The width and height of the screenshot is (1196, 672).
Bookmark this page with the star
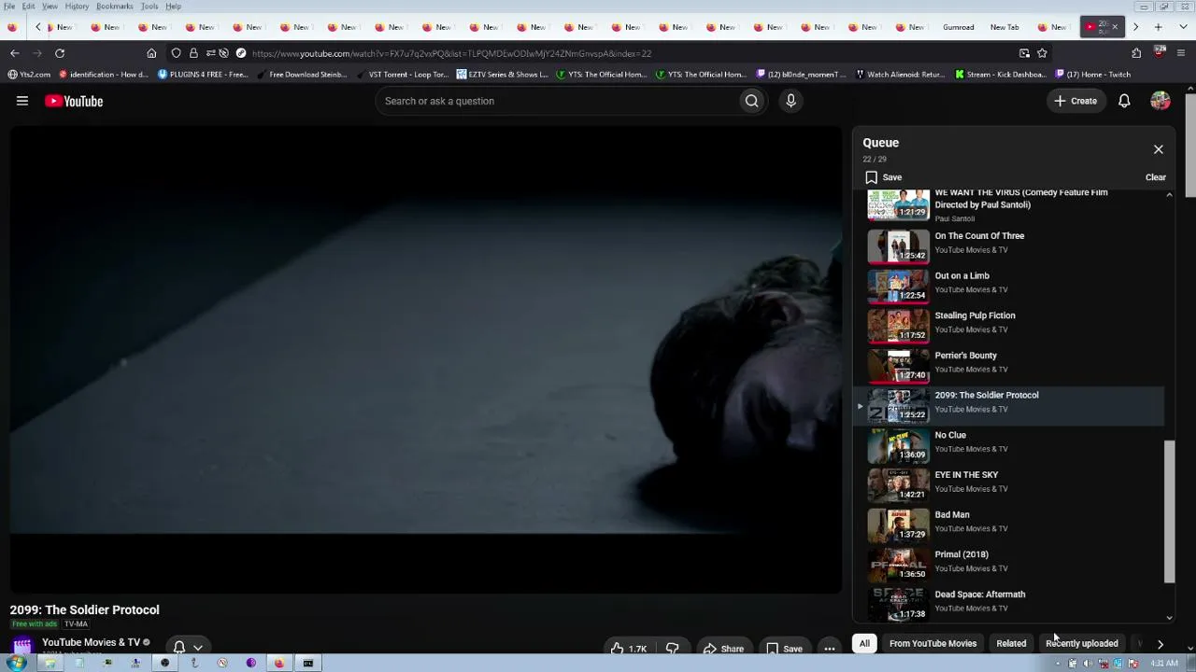click(1042, 53)
